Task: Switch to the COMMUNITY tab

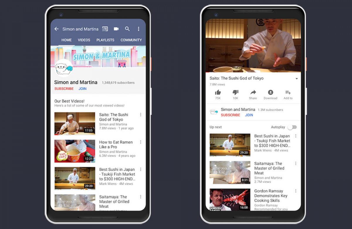Action: pyautogui.click(x=131, y=40)
